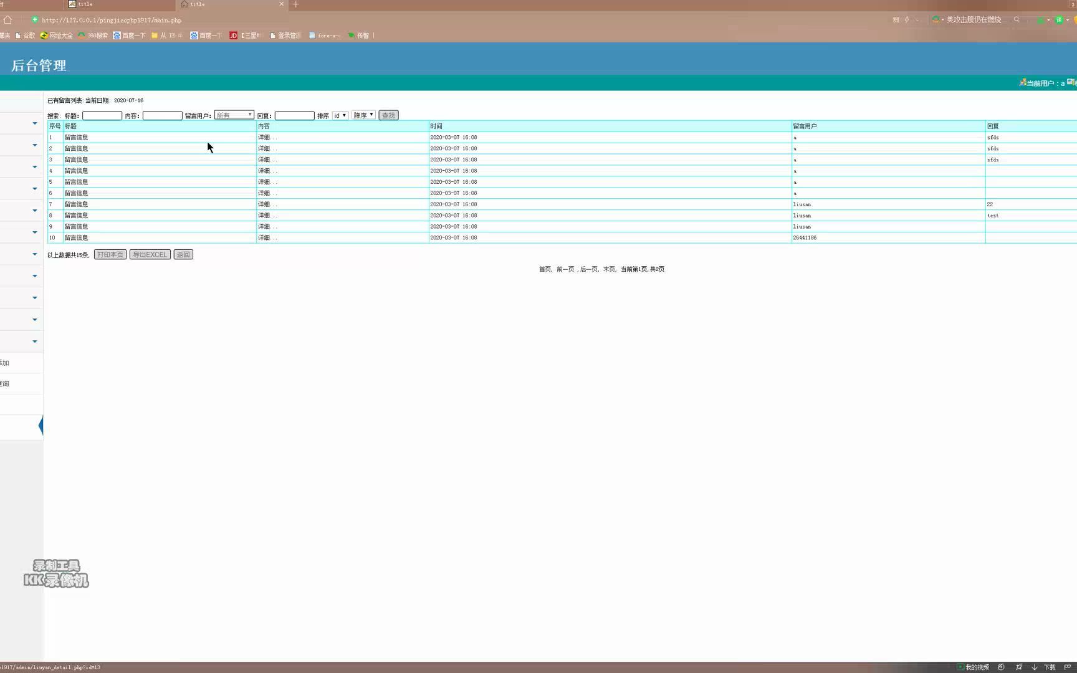Click 留言信息 title in row 3
This screenshot has width=1077, height=673.
[x=76, y=160]
